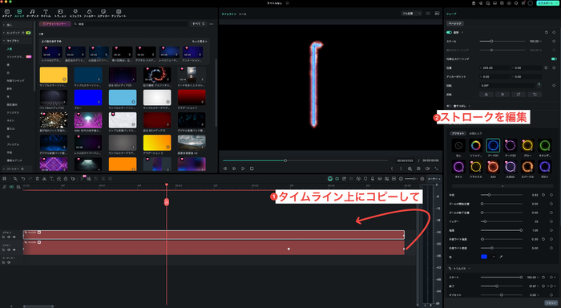The width and height of the screenshot is (561, 308).
Task: Open the preview quality dropdown
Action: tap(411, 14)
